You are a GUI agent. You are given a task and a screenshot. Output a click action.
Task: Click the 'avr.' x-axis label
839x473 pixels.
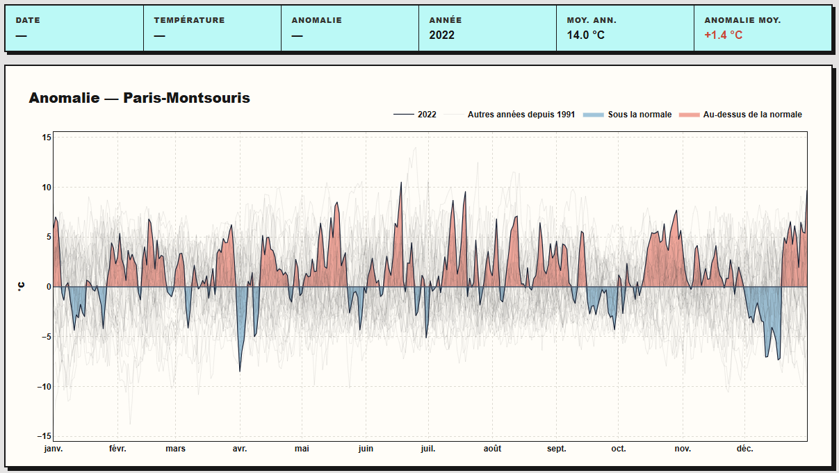click(239, 449)
